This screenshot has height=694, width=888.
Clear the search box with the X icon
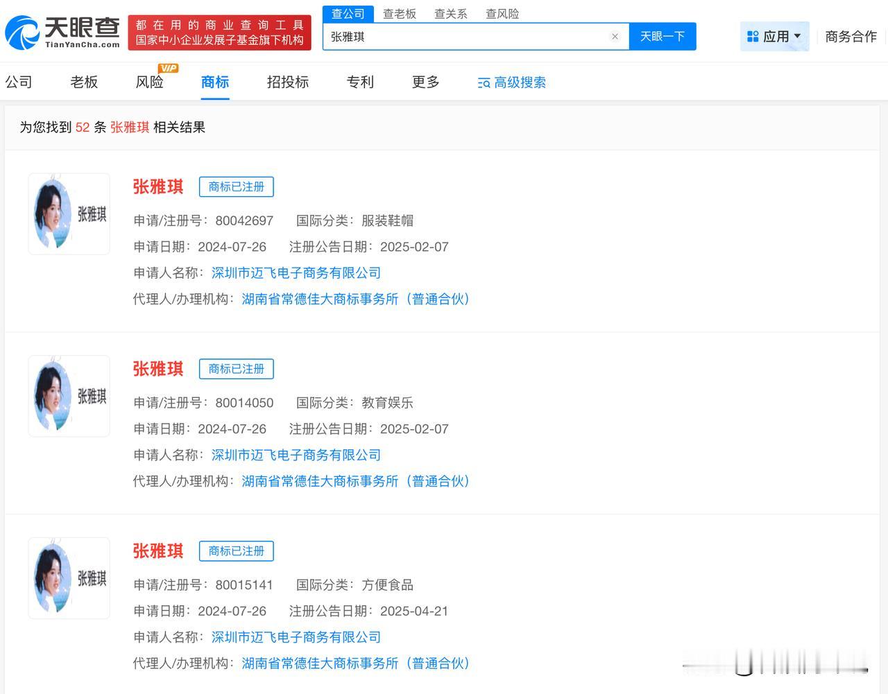click(x=615, y=37)
